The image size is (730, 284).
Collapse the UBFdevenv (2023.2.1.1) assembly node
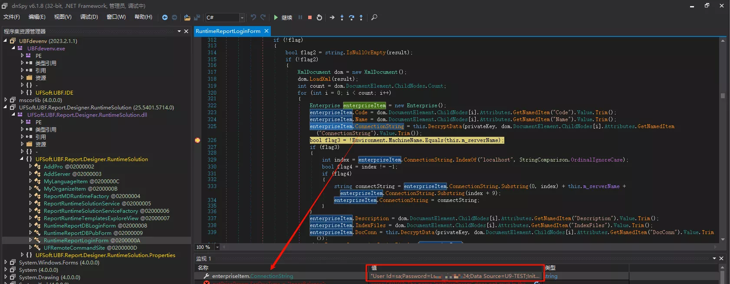coord(6,41)
